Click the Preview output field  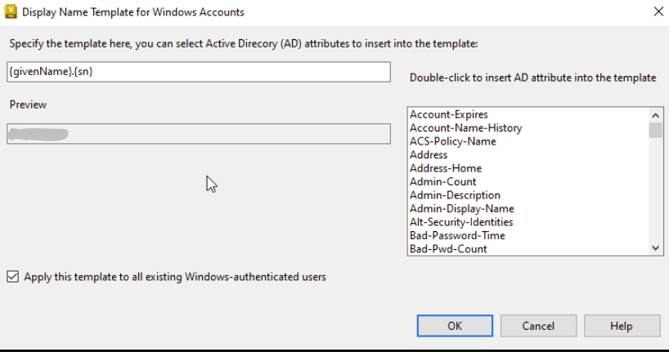[x=199, y=133]
